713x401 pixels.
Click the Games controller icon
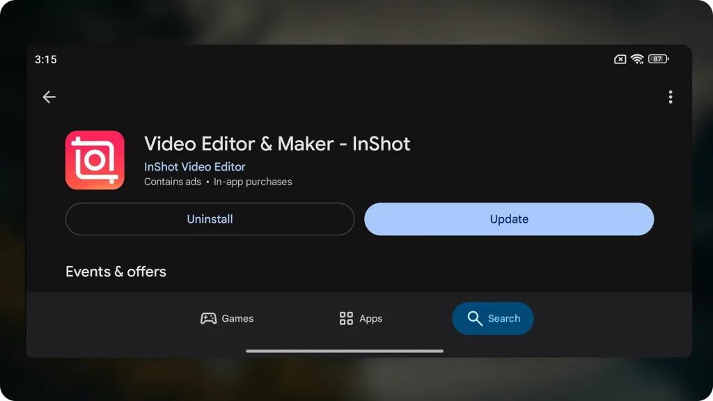pyautogui.click(x=208, y=319)
